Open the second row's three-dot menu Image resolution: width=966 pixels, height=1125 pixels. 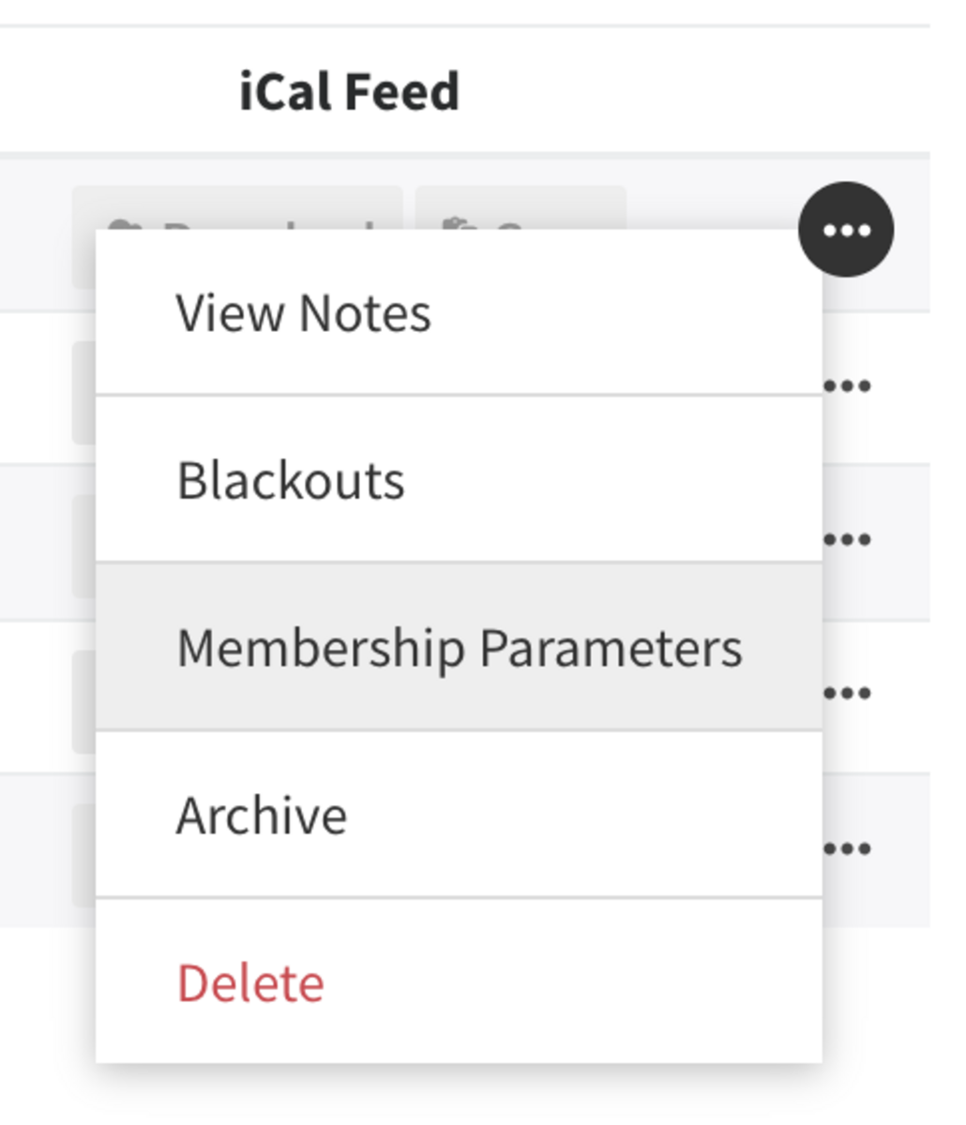846,385
